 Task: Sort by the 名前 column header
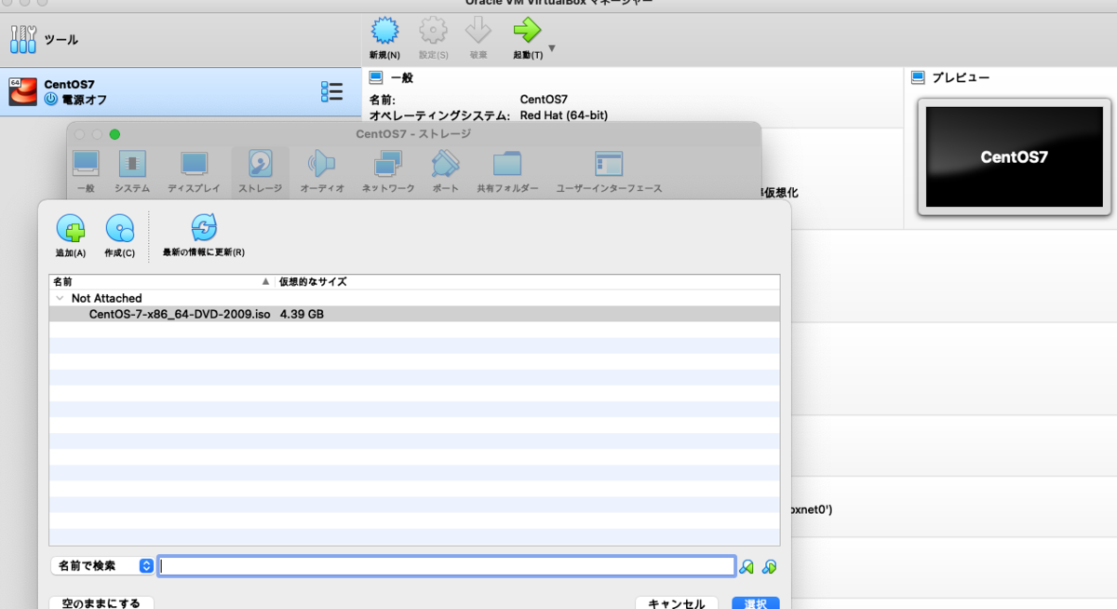point(161,281)
